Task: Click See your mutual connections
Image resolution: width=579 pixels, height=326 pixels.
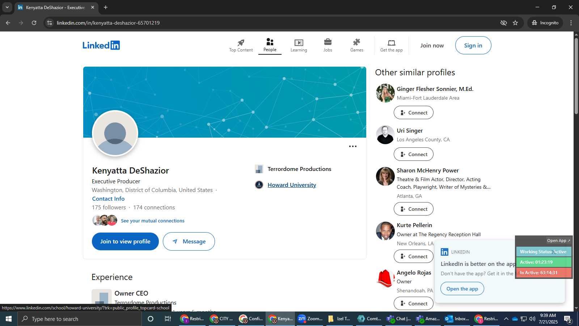Action: 152,221
